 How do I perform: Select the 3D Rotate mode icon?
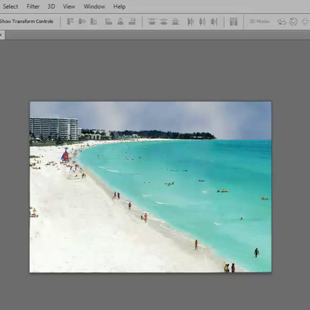[281, 21]
